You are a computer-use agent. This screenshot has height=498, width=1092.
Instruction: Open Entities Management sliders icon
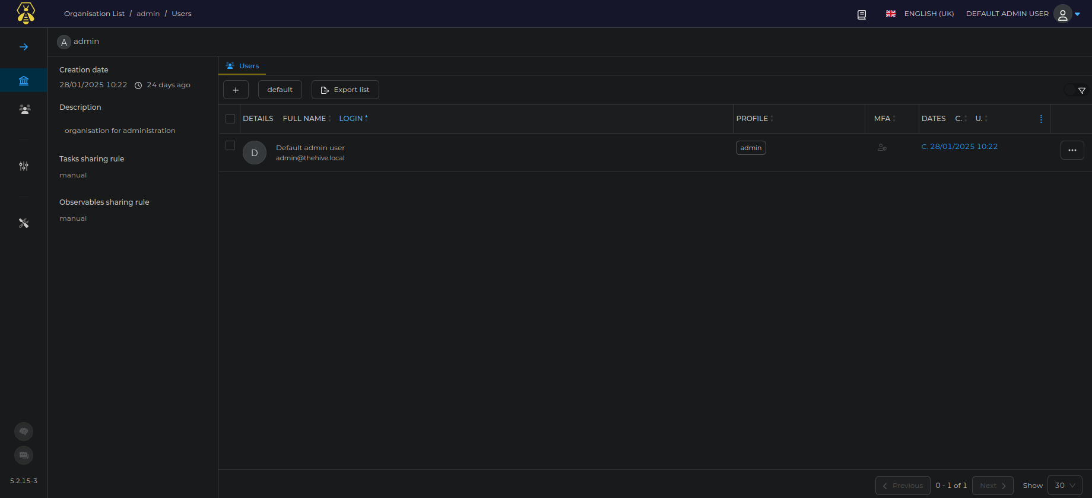click(x=24, y=166)
